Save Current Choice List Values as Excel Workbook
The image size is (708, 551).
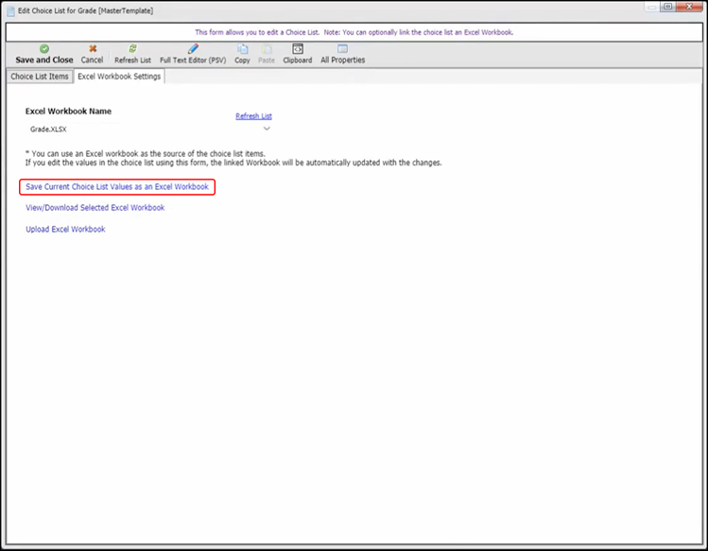point(117,187)
